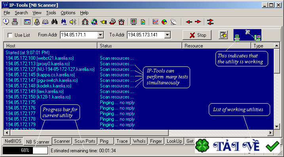Click the red alarm clock Get Time icon

(x=121, y=22)
